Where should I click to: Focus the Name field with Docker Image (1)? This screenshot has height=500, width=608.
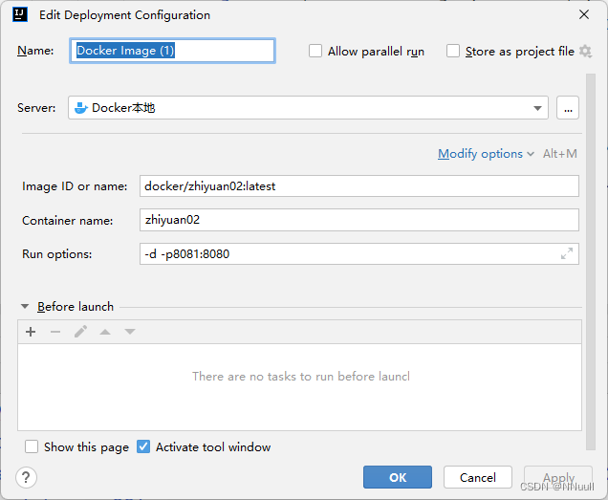[172, 51]
